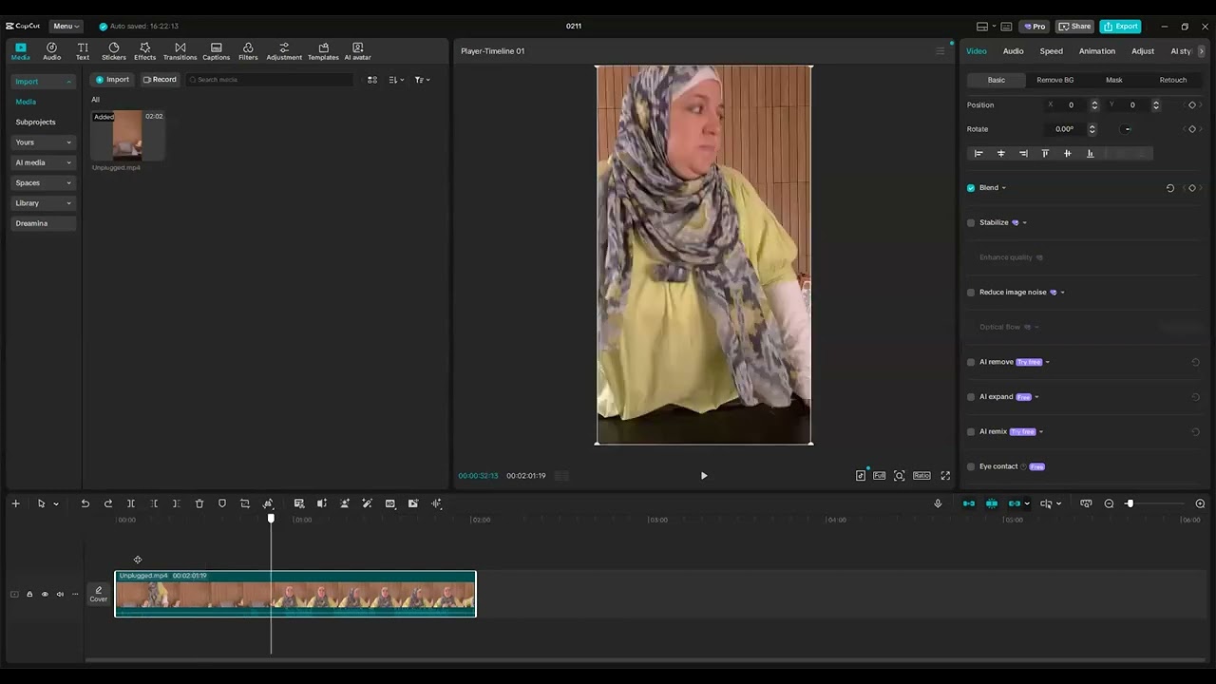Click the Full view button in the player
1216x684 pixels.
pos(879,475)
